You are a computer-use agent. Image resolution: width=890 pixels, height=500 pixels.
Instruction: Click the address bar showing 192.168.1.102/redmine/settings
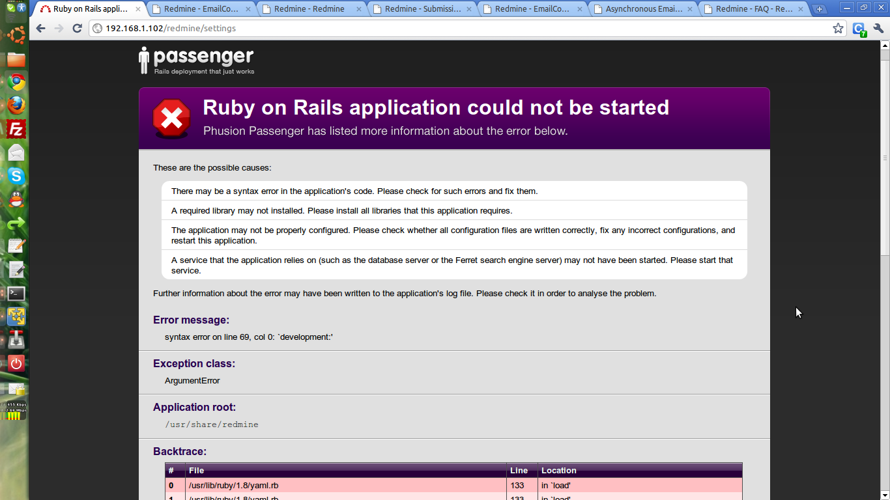click(x=468, y=28)
